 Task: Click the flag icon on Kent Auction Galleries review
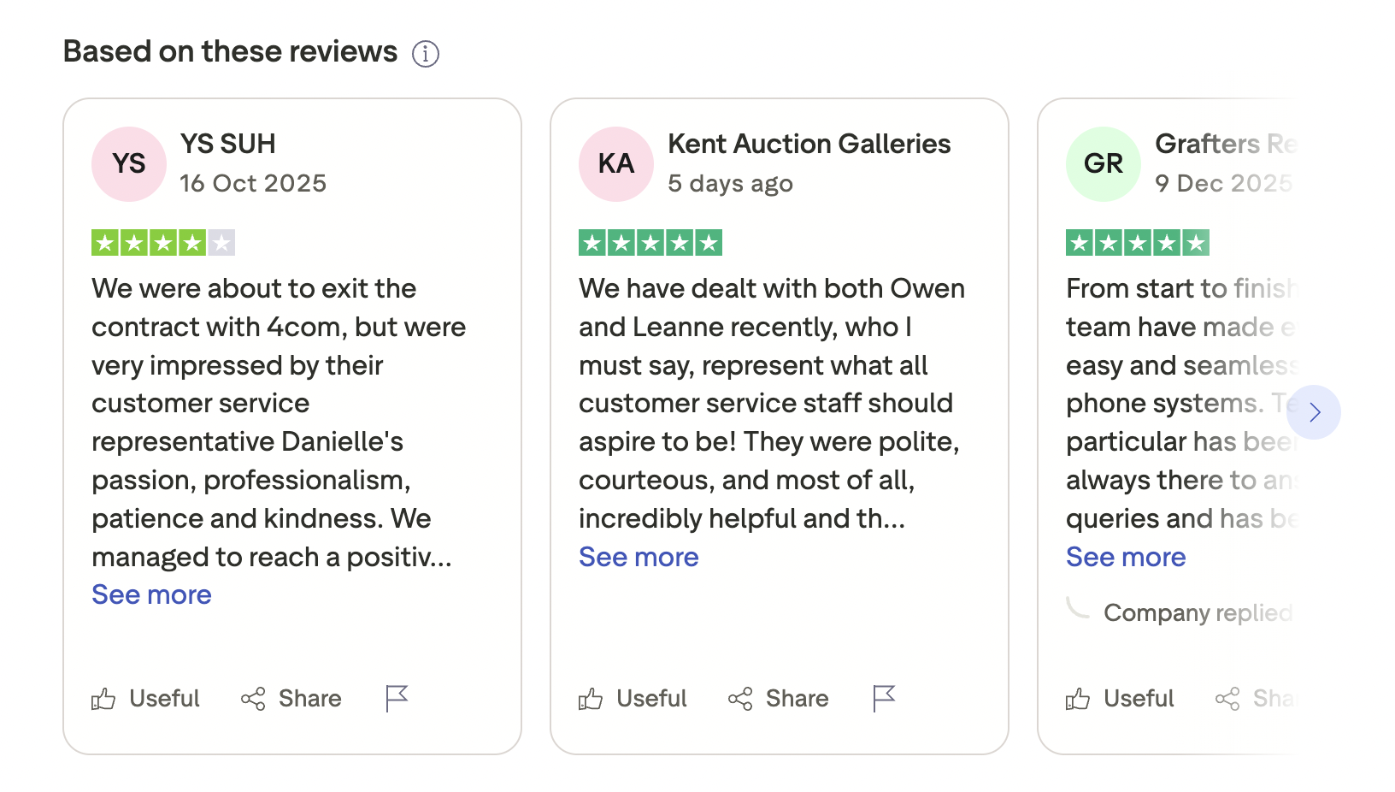(884, 699)
